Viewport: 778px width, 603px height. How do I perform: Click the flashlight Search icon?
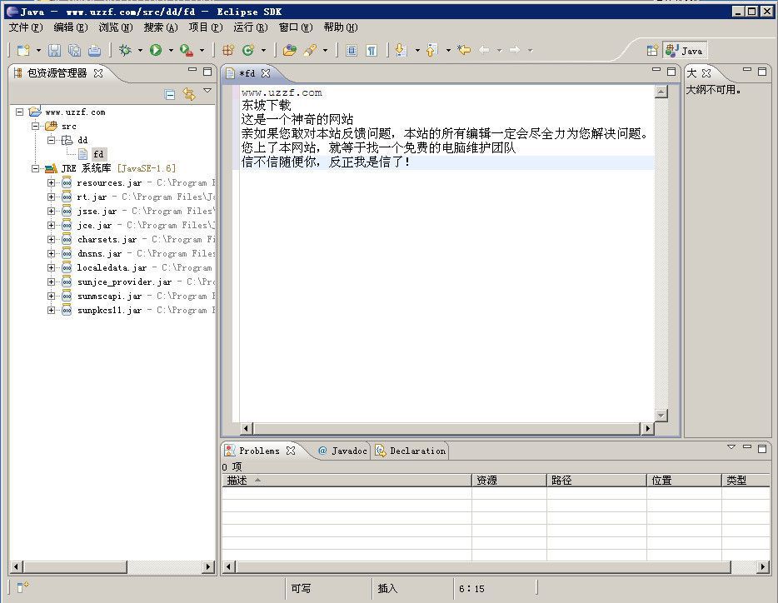coord(311,50)
